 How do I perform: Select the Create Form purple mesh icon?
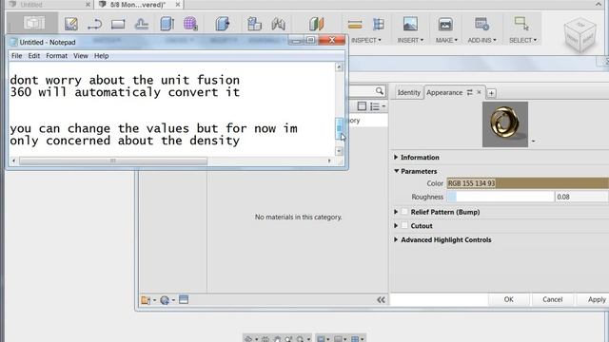pos(190,24)
